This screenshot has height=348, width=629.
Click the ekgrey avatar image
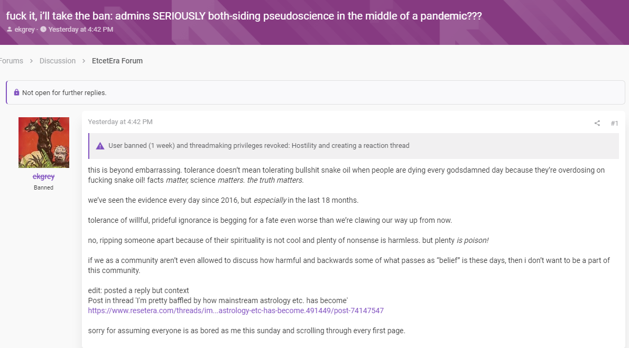[44, 143]
